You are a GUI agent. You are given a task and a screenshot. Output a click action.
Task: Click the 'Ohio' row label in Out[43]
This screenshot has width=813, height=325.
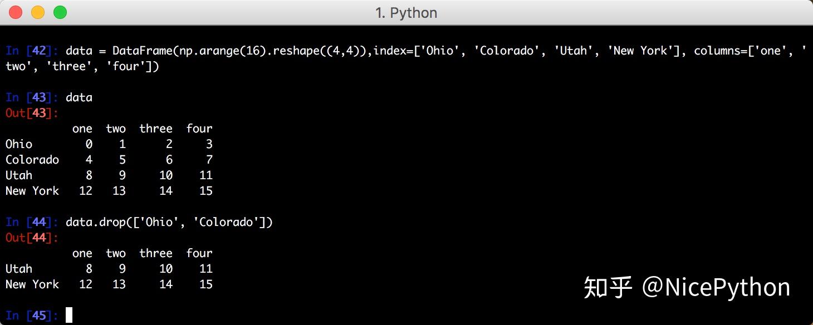18,144
